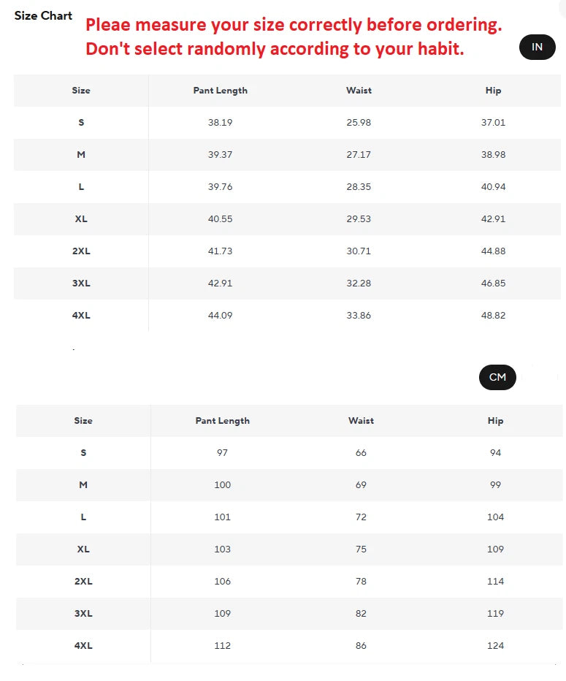Select Waist header in inches table
This screenshot has width=566, height=681.
tap(359, 91)
